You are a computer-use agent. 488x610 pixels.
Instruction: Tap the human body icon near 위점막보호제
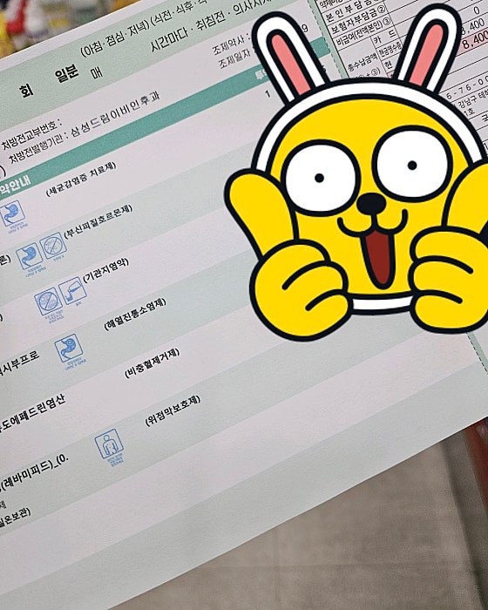(x=109, y=444)
